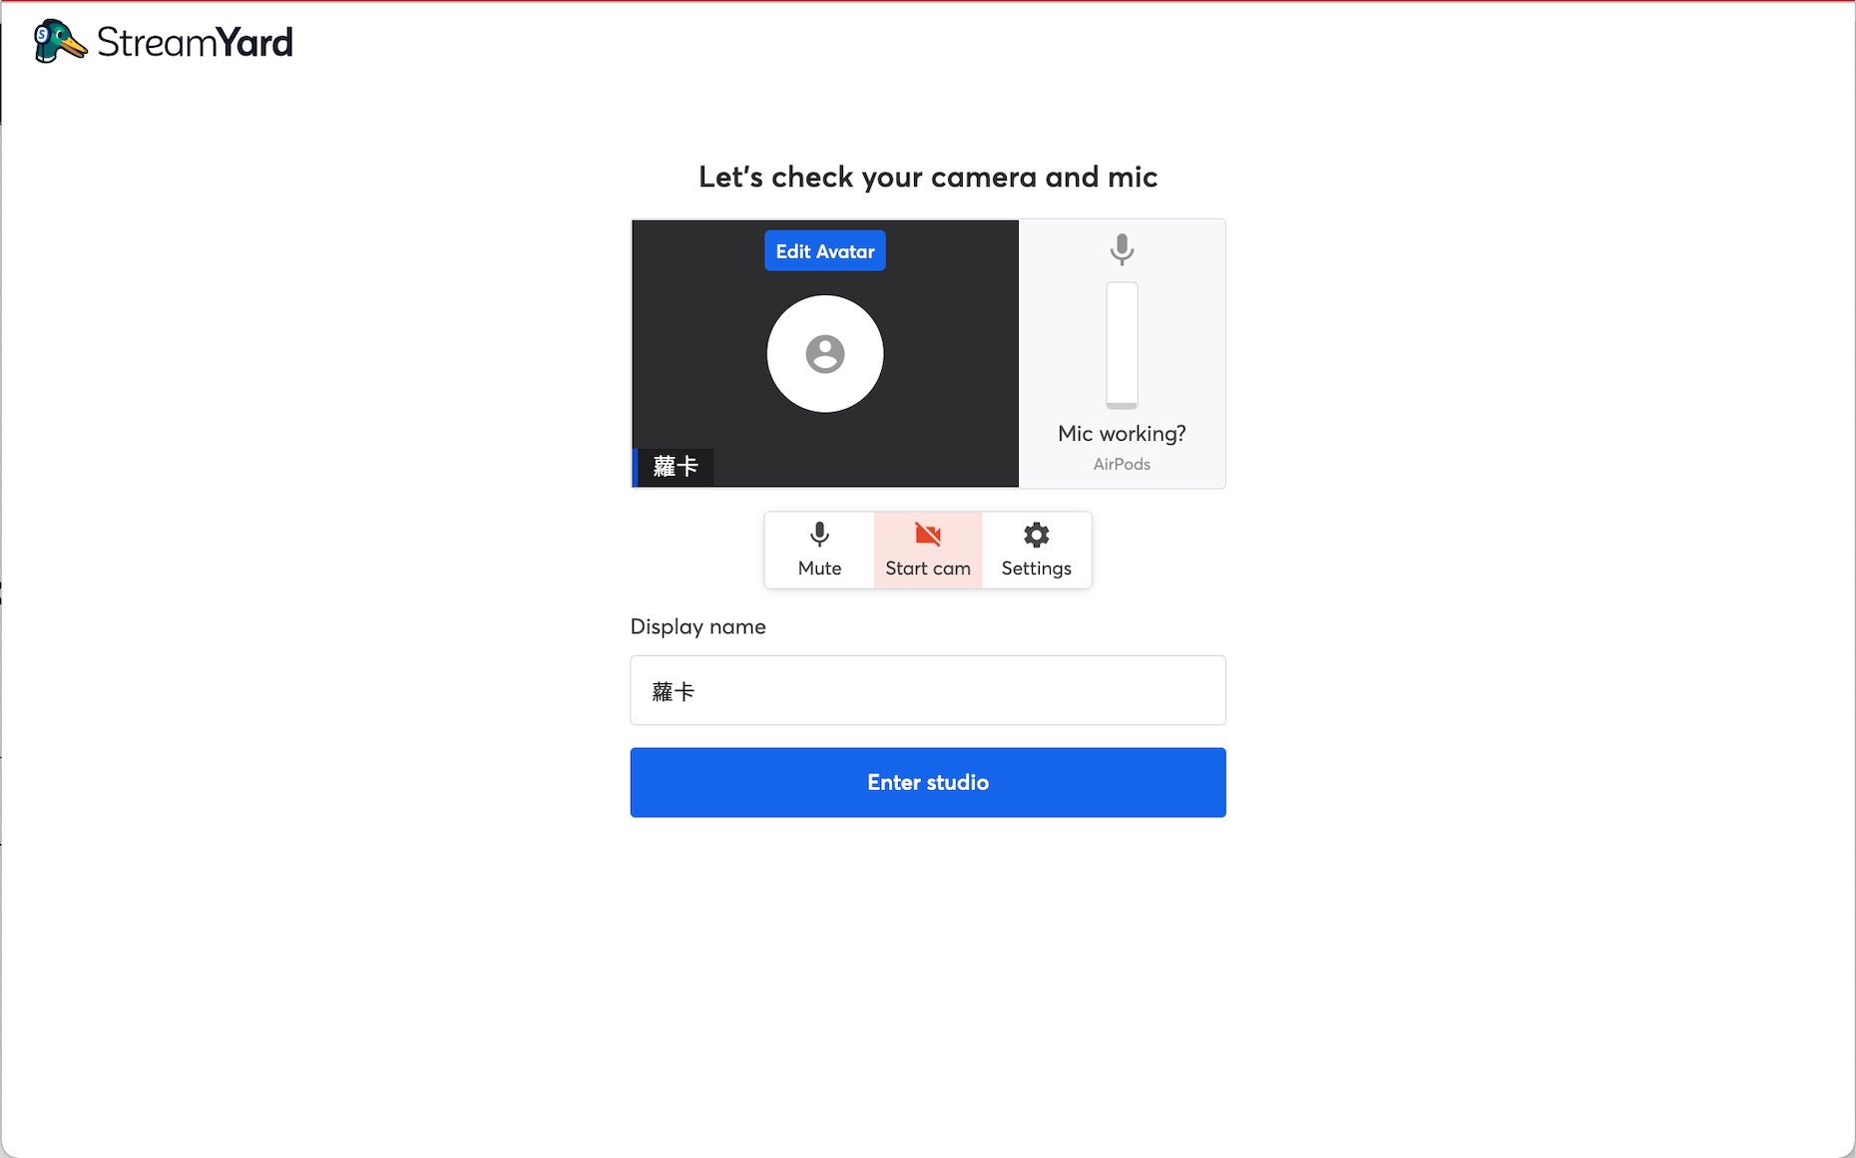
Task: Click the default avatar profile circle
Action: [x=824, y=353]
